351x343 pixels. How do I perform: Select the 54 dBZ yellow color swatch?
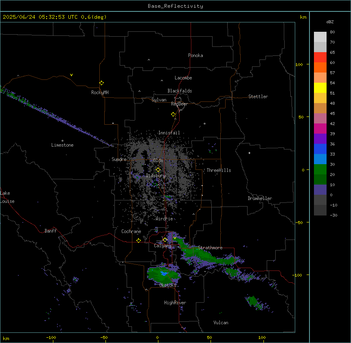point(320,88)
